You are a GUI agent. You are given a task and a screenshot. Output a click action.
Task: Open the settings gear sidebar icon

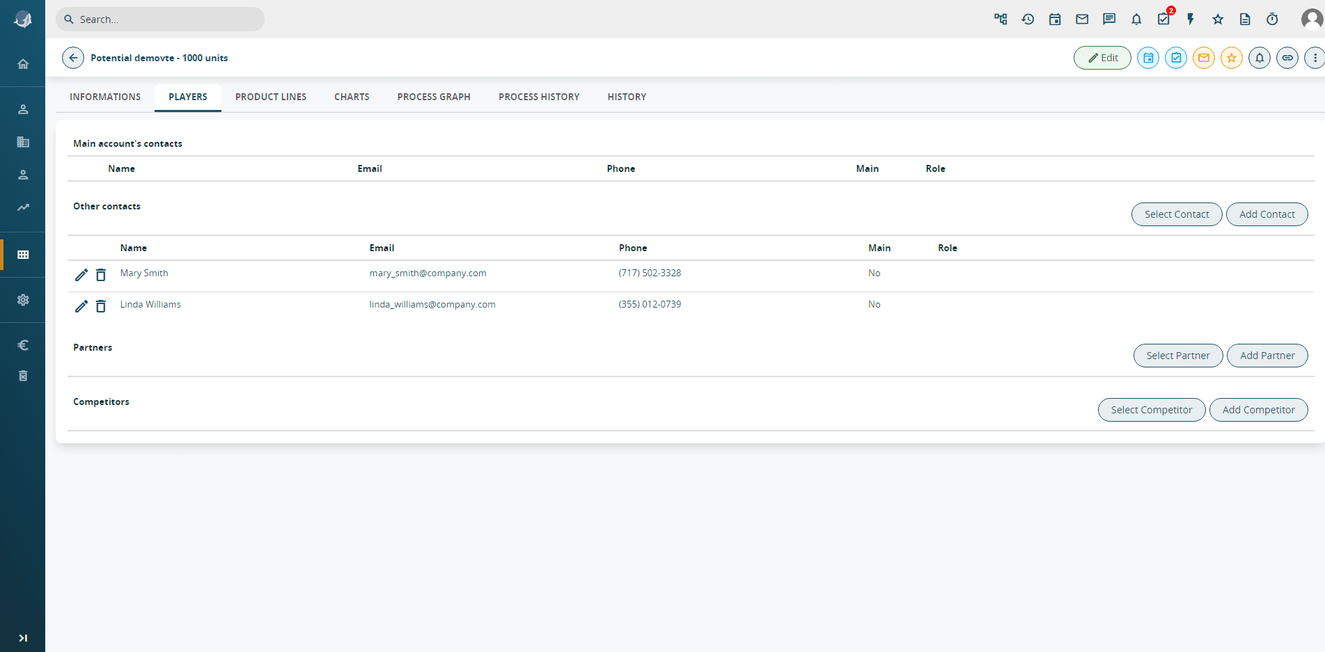pyautogui.click(x=23, y=300)
